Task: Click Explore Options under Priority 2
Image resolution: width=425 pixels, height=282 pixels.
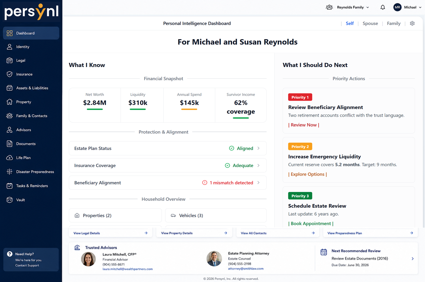Action: point(307,174)
